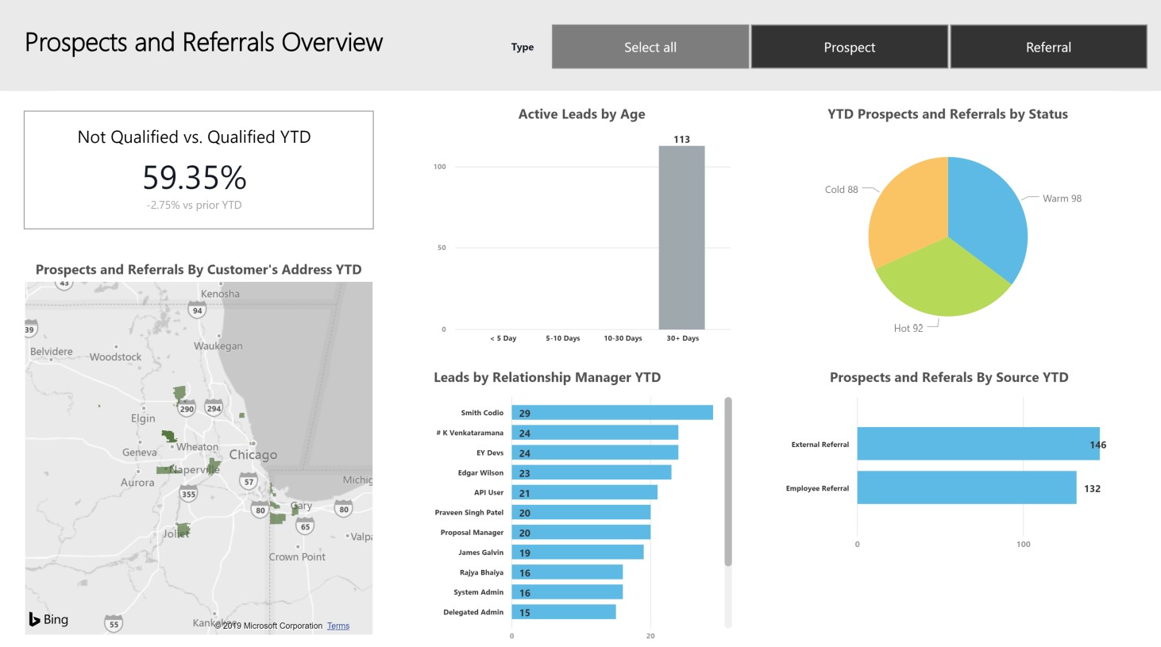Click the Interstate 65 shield near Gary
This screenshot has height=647, width=1161.
pyautogui.click(x=305, y=526)
